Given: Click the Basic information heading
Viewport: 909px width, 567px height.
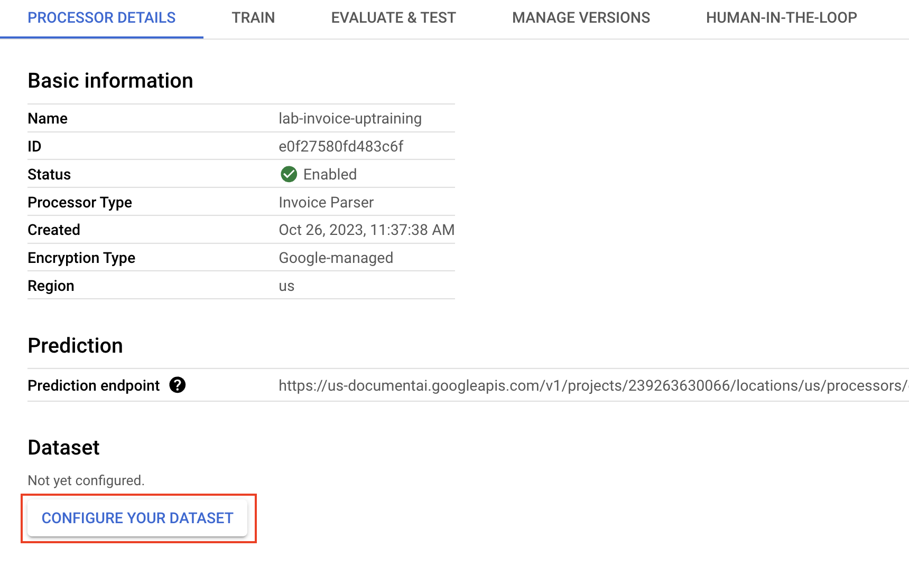Looking at the screenshot, I should (110, 81).
